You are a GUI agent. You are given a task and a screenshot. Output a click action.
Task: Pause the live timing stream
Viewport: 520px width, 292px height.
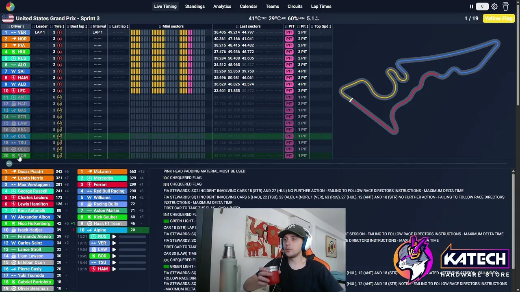[x=471, y=6]
